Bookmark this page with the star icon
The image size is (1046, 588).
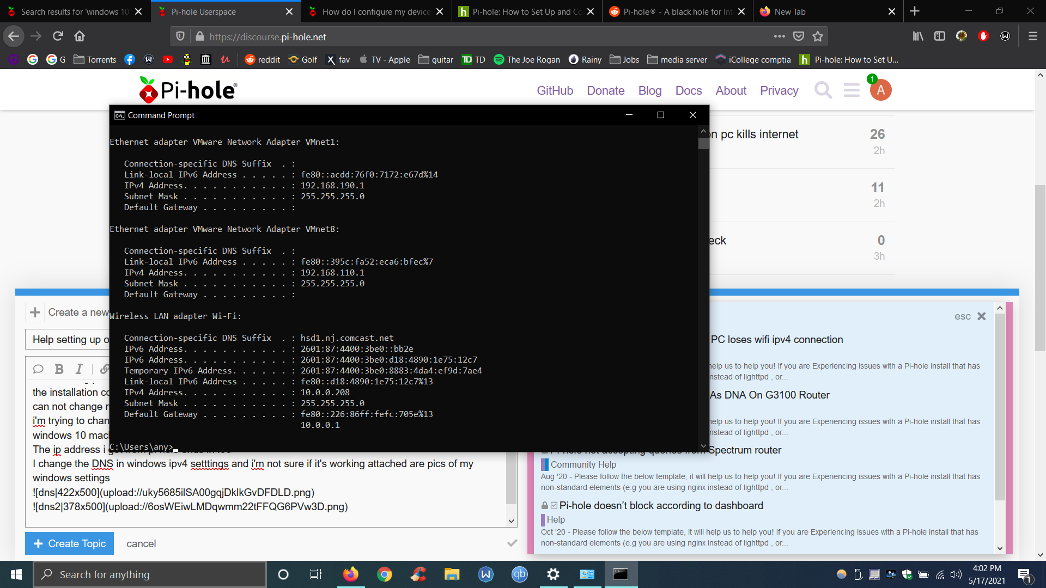[x=818, y=36]
